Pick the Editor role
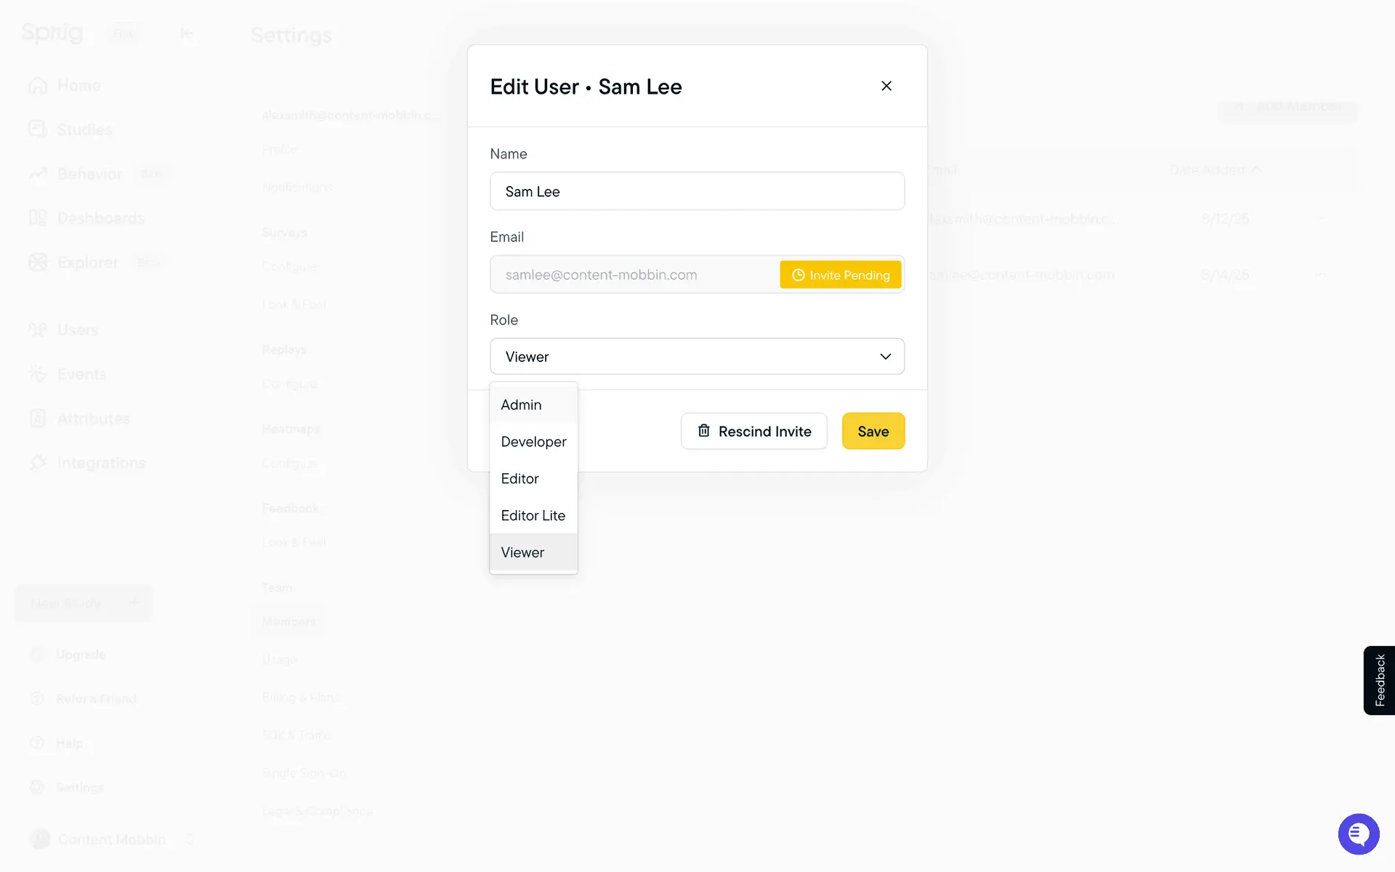Viewport: 1395px width, 872px height. [x=519, y=478]
